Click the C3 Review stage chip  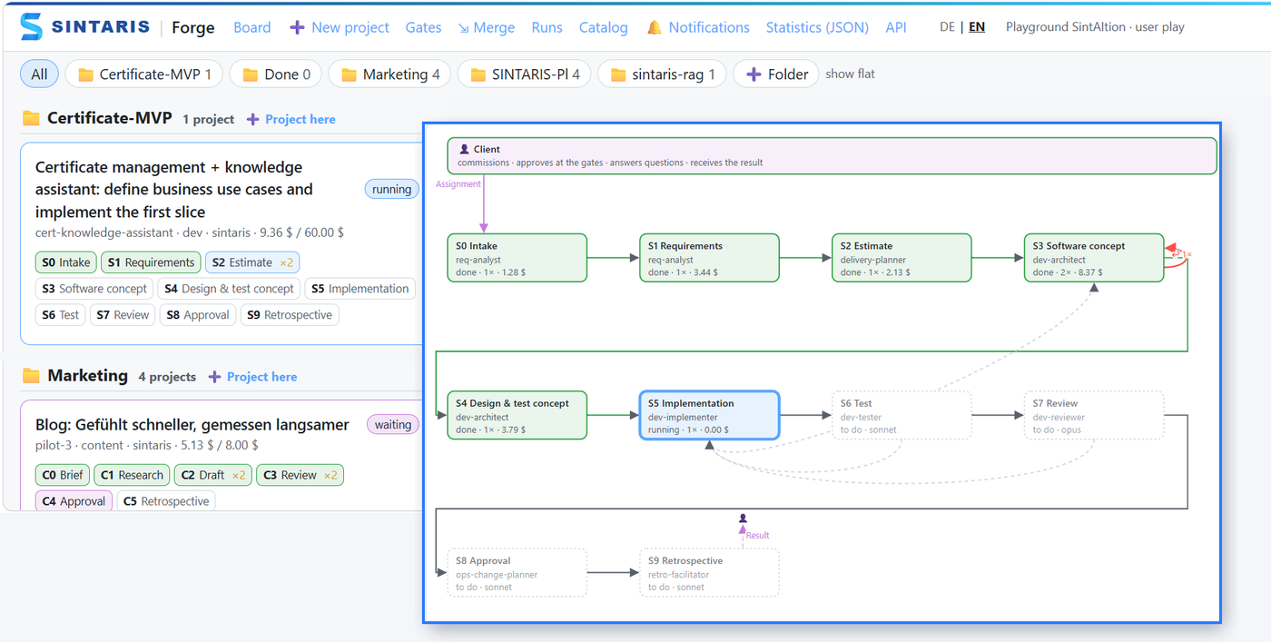pyautogui.click(x=300, y=475)
